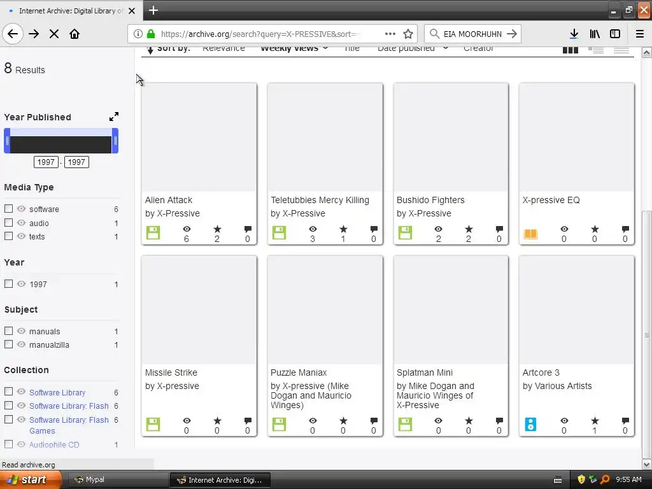This screenshot has width=652, height=489.
Task: Bookmark this page with the star
Action: (408, 34)
